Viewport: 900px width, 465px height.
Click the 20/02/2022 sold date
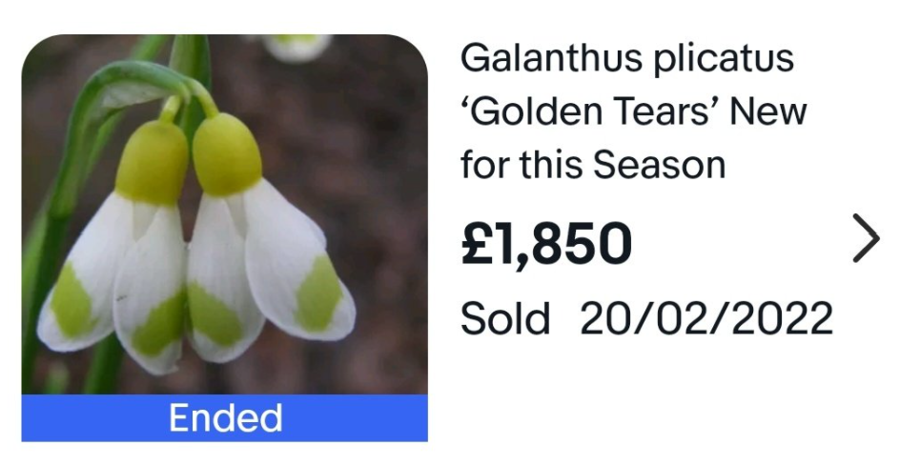[x=706, y=318]
